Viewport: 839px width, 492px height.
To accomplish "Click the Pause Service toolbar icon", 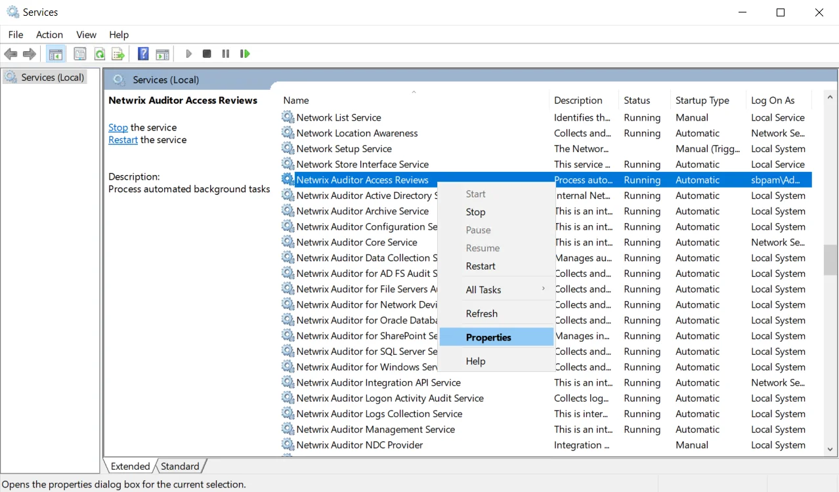I will click(x=226, y=54).
